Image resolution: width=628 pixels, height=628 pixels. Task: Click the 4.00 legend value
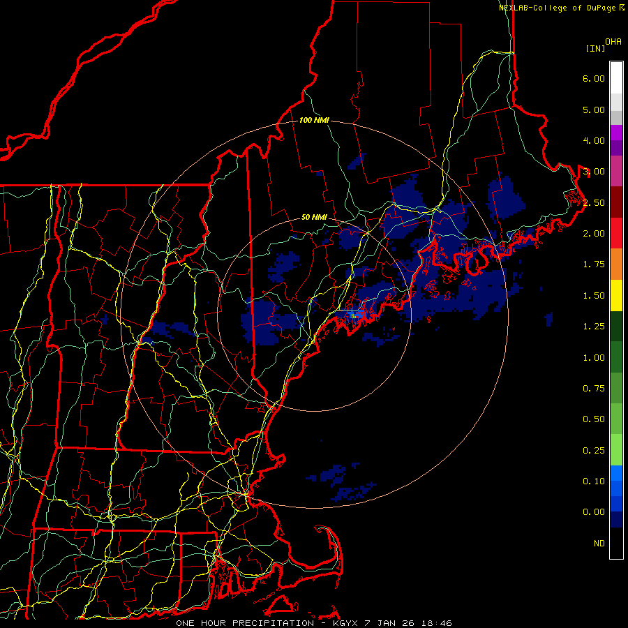point(594,140)
